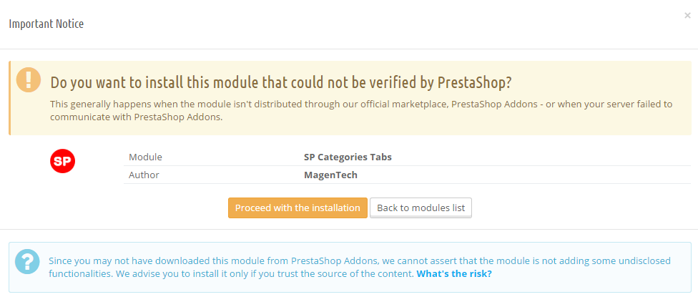Click the red SP module logo
The height and width of the screenshot is (302, 698).
click(62, 161)
